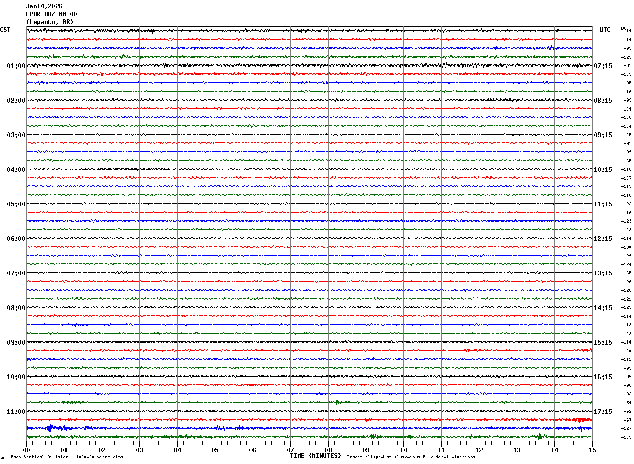Click the location text (Lepanto, AR)

pos(50,22)
